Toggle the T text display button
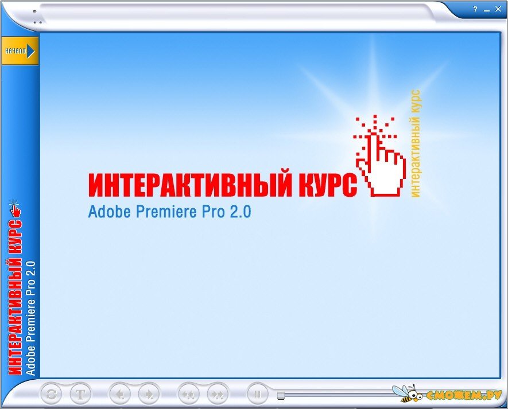This screenshot has width=508, height=409. 80,394
